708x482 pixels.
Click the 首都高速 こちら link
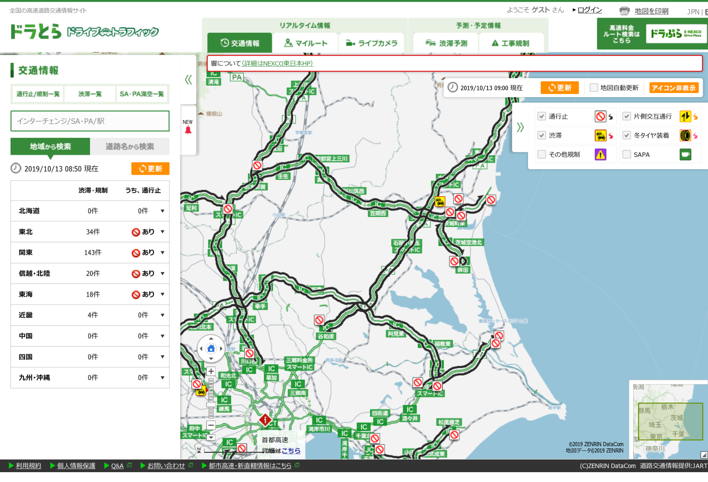(x=291, y=450)
